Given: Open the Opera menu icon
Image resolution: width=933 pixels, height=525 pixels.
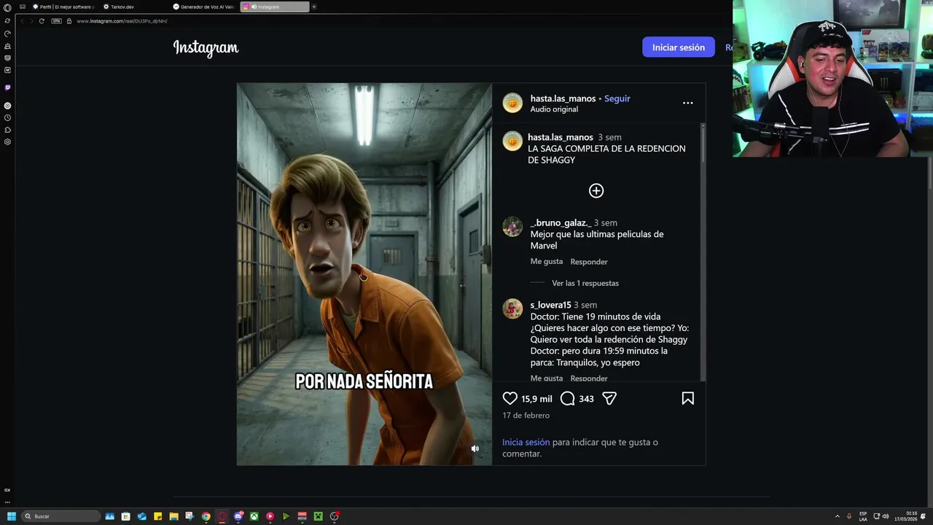Looking at the screenshot, I should pos(7,7).
